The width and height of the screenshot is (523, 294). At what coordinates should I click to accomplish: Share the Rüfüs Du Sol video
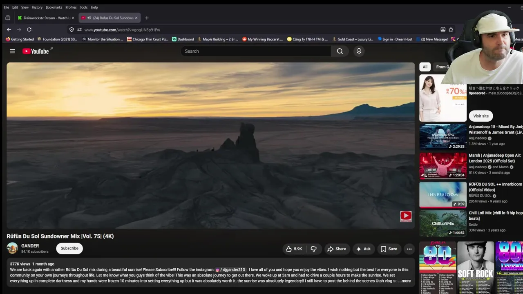[x=336, y=249]
